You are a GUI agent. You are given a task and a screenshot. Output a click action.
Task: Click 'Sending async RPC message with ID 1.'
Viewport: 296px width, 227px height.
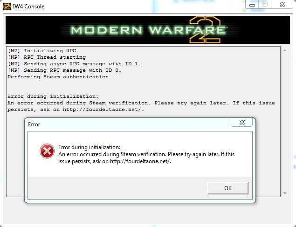tap(82, 64)
